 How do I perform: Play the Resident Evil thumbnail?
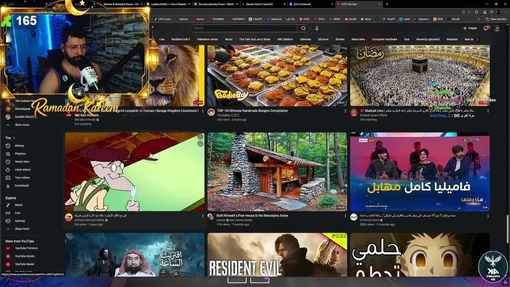(277, 255)
